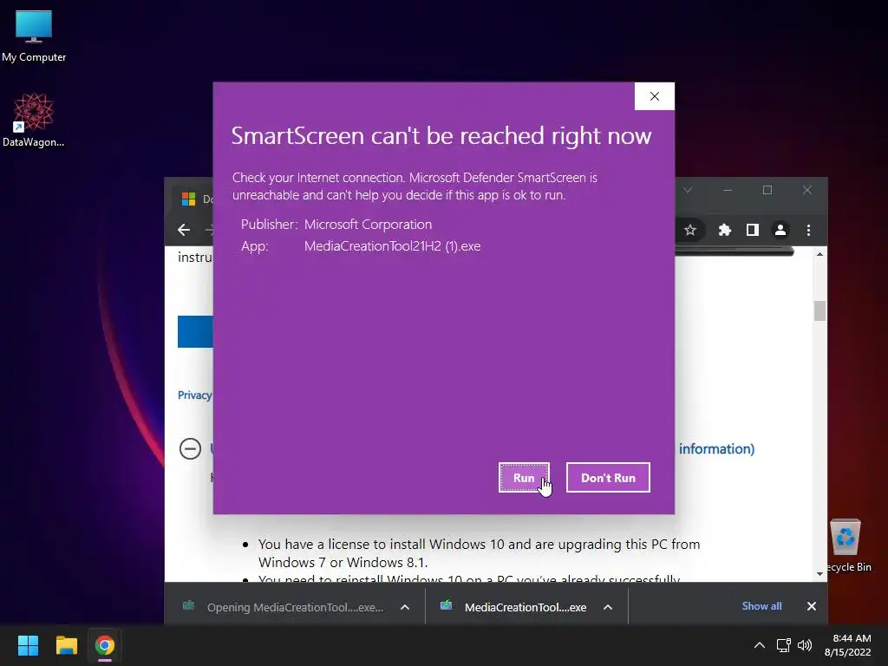
Task: Open the Recycle Bin icon
Action: (x=846, y=545)
